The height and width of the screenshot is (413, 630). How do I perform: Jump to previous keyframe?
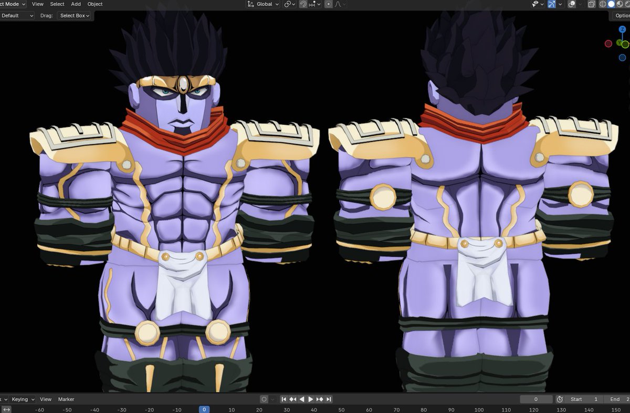293,399
